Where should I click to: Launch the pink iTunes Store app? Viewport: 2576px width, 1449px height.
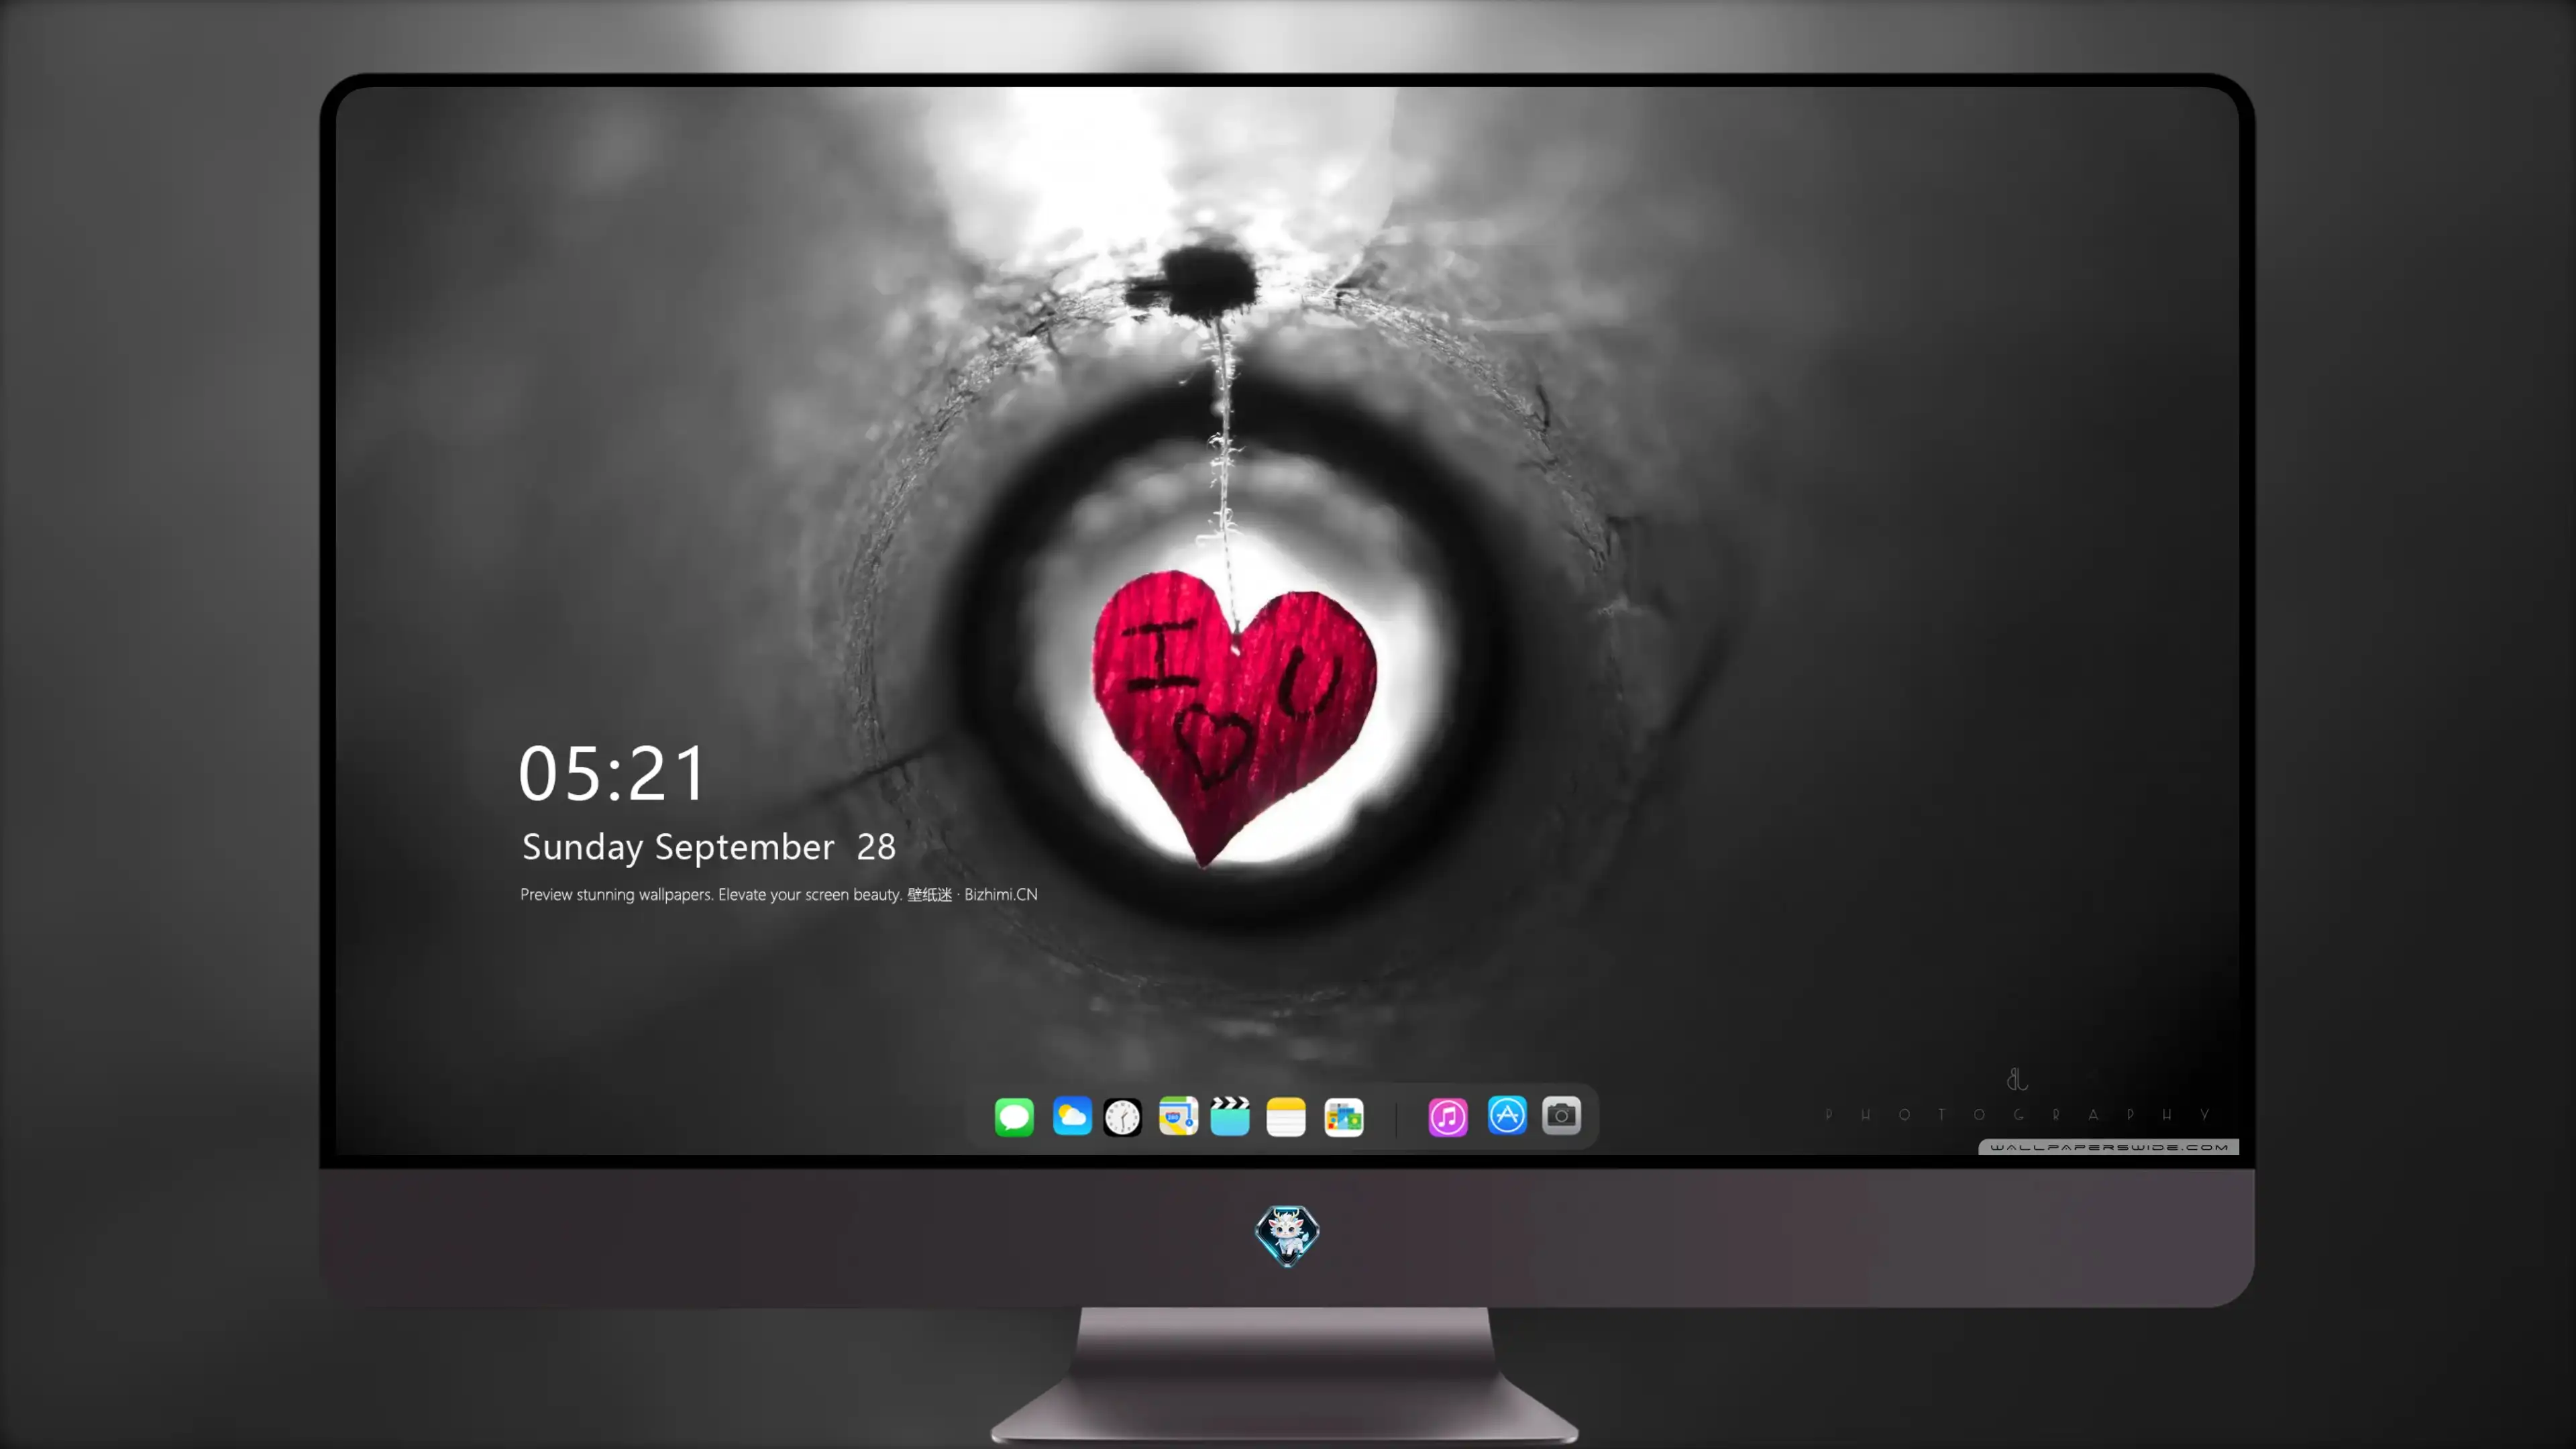tap(1448, 1116)
